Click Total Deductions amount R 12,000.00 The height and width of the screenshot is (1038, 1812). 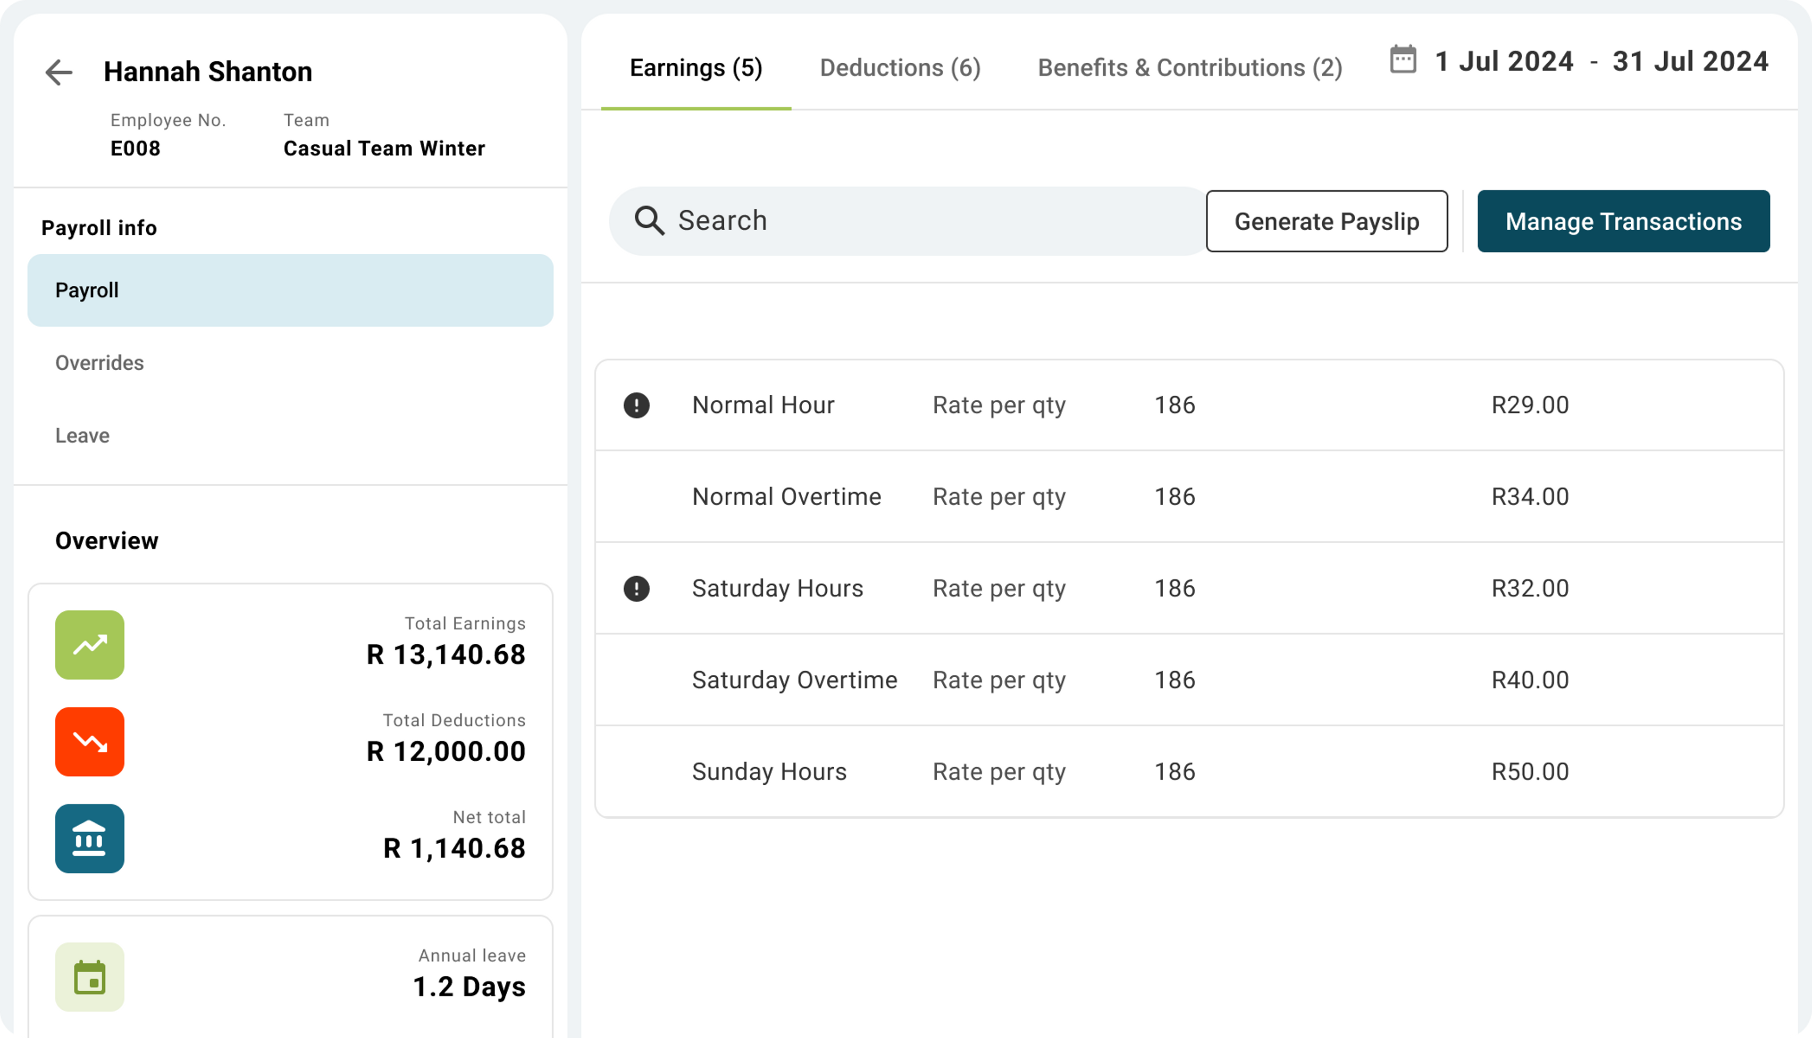coord(446,751)
